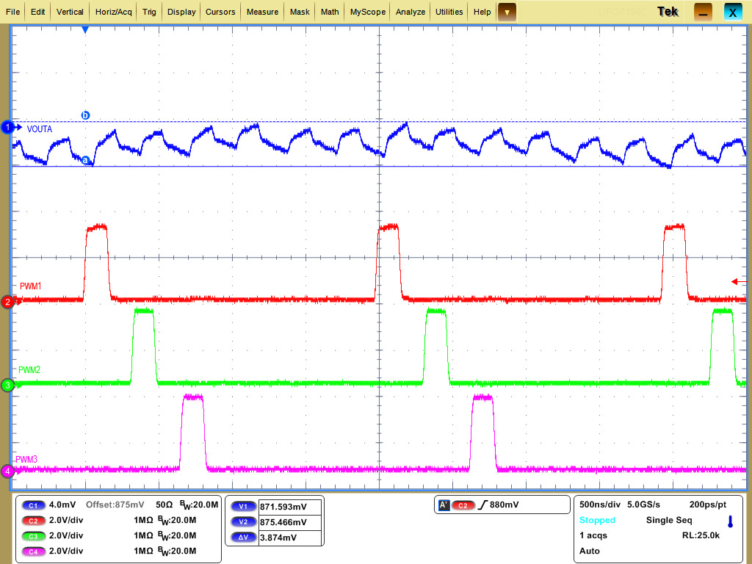Select the C4 channel badge
The width and height of the screenshot is (752, 564).
32,552
